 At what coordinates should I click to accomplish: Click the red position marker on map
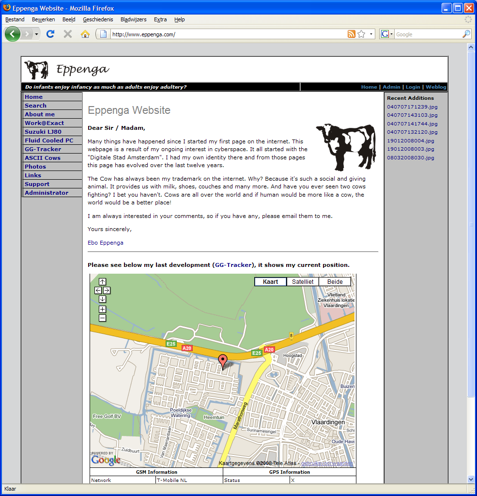click(x=223, y=361)
